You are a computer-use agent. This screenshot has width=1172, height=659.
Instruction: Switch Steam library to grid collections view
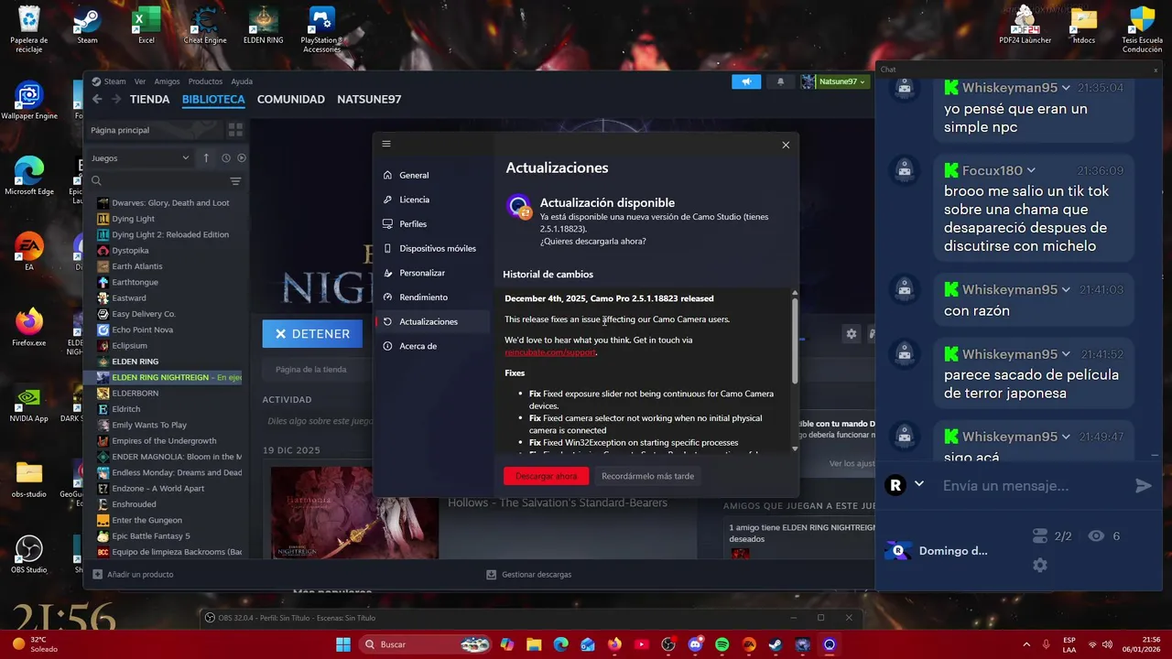(235, 130)
